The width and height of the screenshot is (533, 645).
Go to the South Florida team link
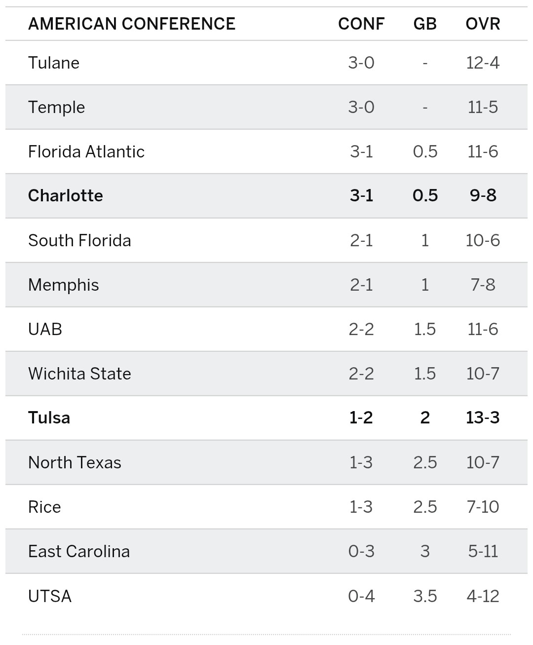(79, 240)
